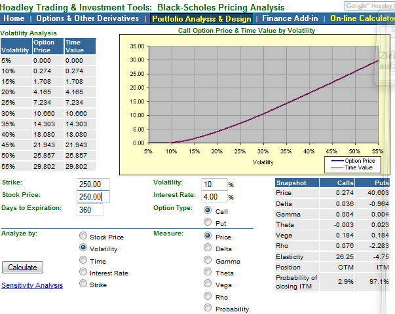
Task: Click the Interest Rate field
Action: point(214,196)
